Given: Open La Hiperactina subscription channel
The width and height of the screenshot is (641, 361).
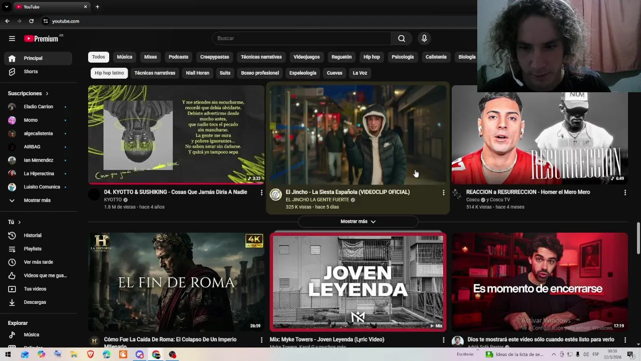Looking at the screenshot, I should (x=38, y=173).
